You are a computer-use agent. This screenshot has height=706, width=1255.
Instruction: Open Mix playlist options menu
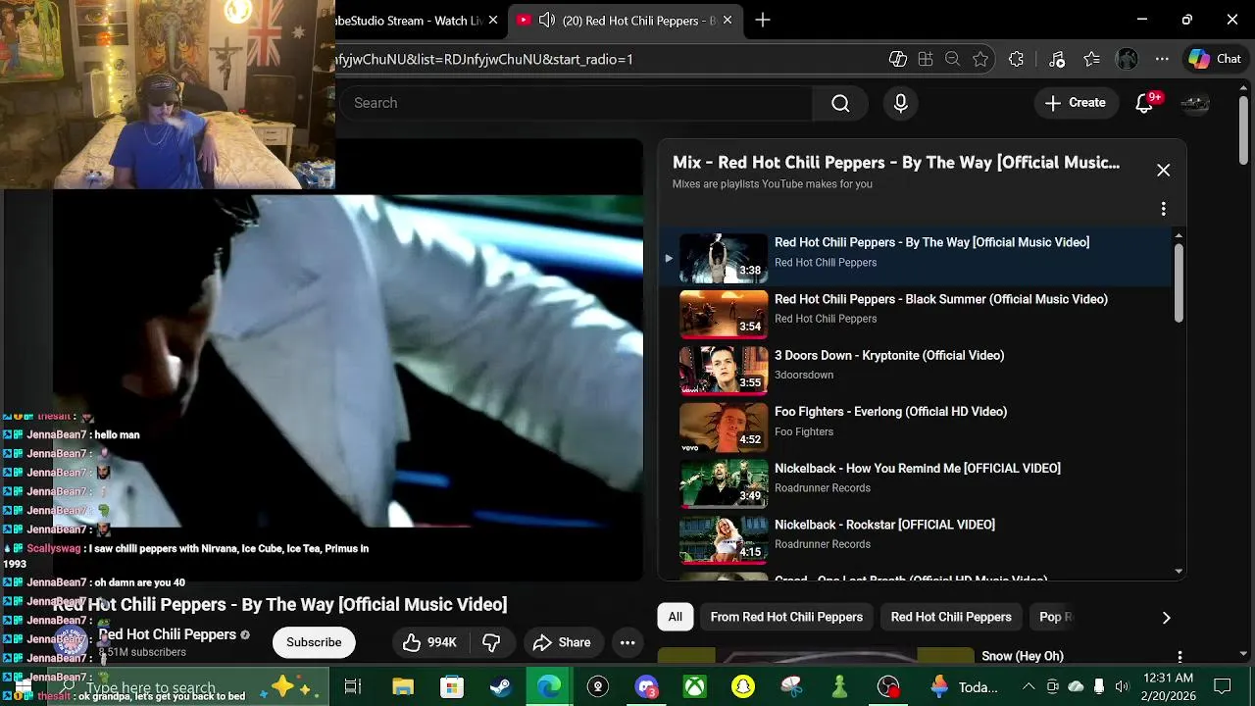coord(1163,209)
